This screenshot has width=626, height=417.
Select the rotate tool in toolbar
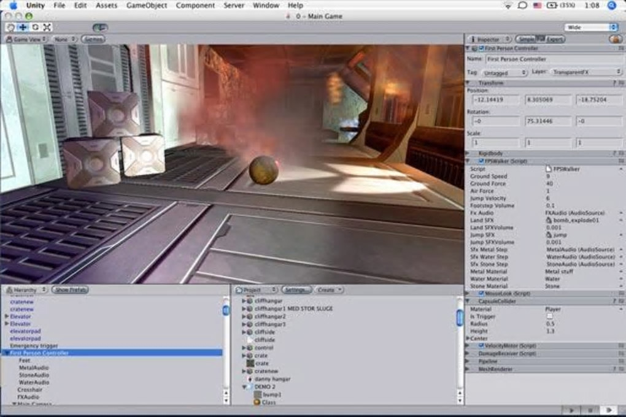(35, 27)
